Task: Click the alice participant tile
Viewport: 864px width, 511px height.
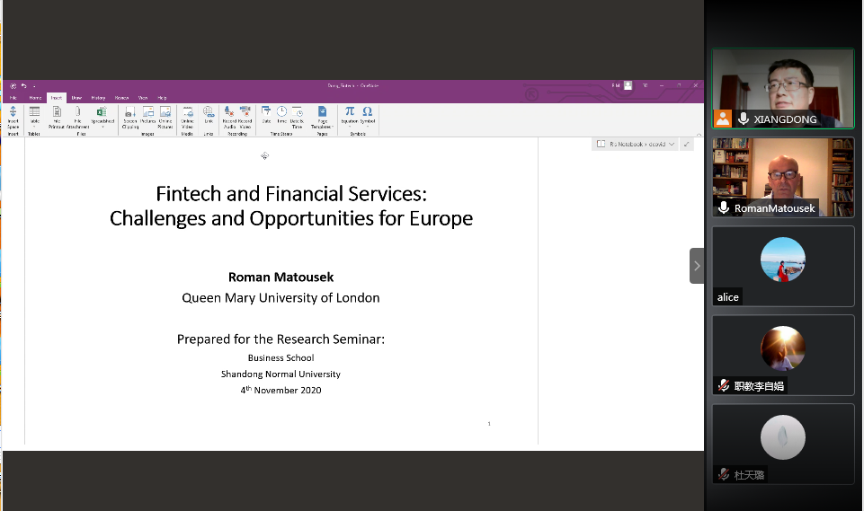Action: coord(782,265)
